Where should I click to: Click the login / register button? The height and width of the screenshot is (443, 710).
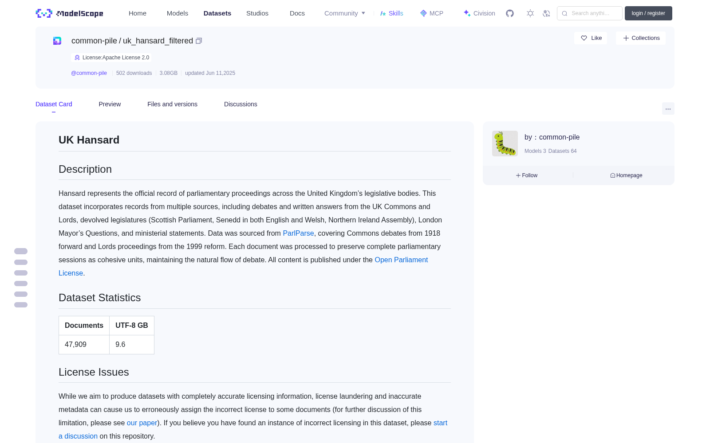[x=648, y=13]
